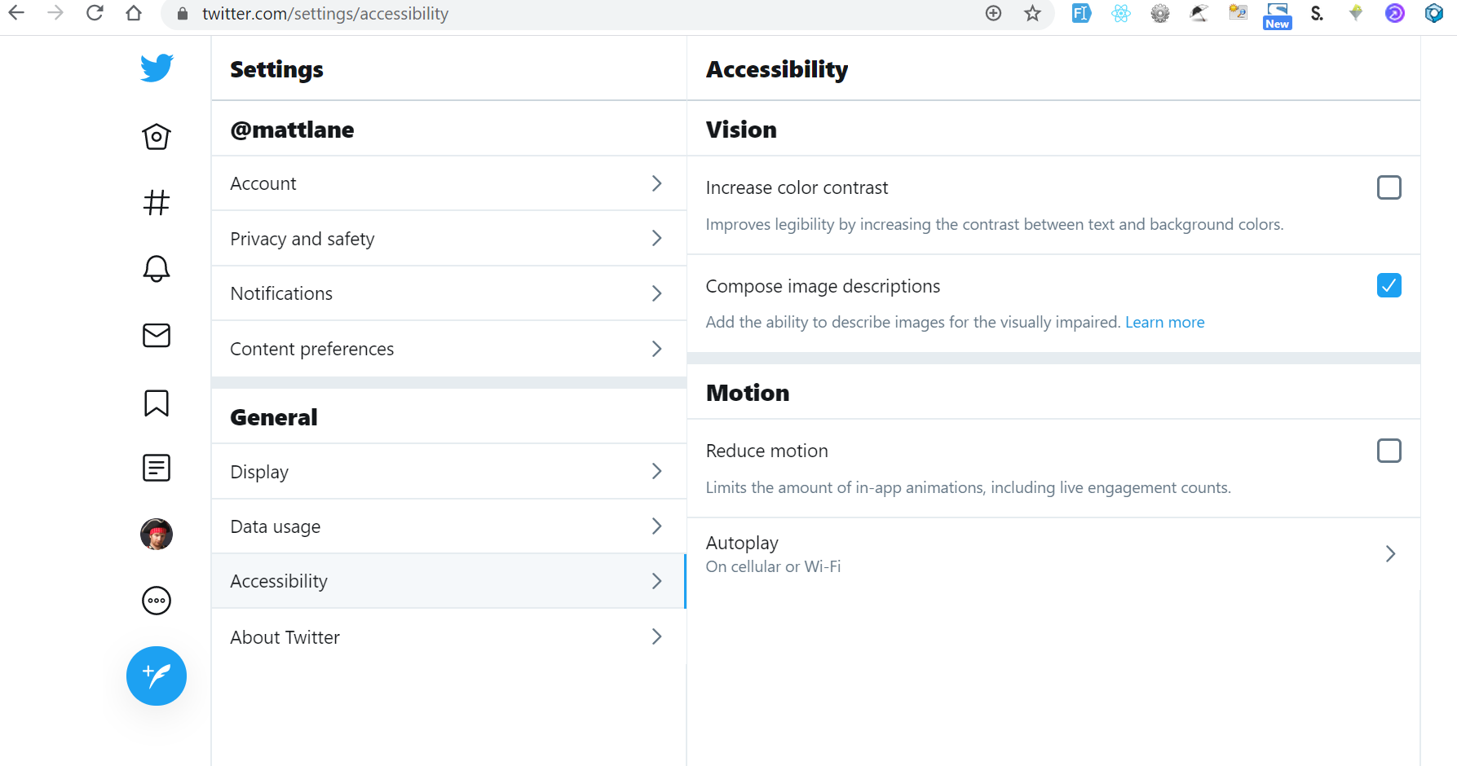Click the compose Tweet button
Image resolution: width=1457 pixels, height=766 pixels.
pos(156,676)
